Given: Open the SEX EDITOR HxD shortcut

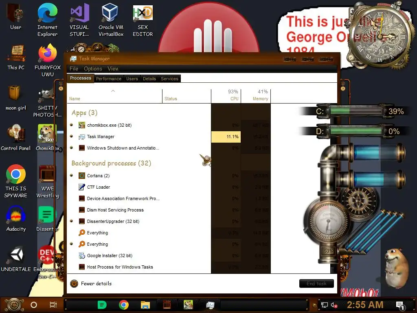Looking at the screenshot, I should (143, 20).
